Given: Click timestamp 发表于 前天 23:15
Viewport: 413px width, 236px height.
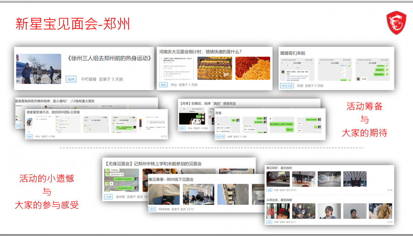Looking at the screenshot, I should pyautogui.click(x=182, y=209).
